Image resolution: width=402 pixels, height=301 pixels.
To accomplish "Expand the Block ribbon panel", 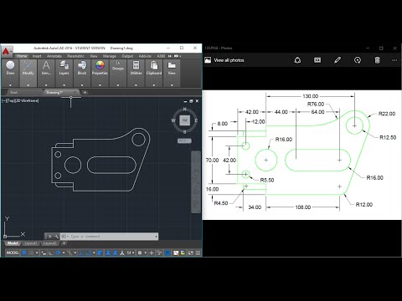I will [82, 85].
